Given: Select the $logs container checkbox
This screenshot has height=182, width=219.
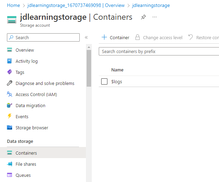Looking at the screenshot, I should 104,81.
